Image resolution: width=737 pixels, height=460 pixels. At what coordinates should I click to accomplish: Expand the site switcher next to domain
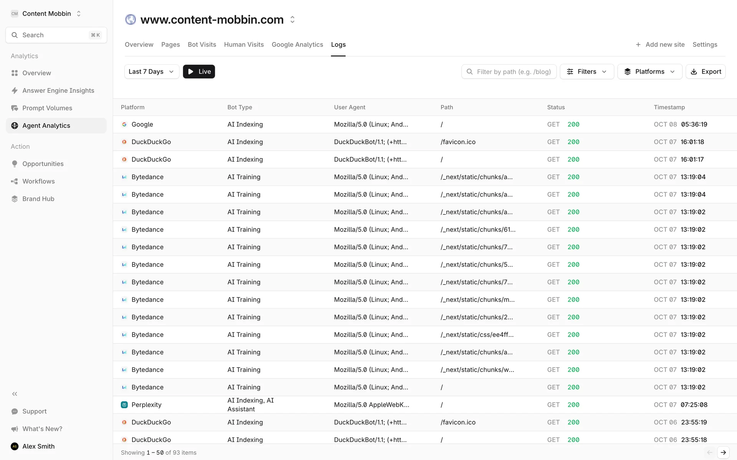pos(292,20)
